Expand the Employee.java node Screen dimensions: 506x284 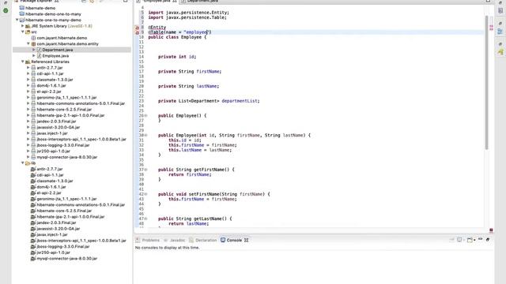(x=34, y=56)
